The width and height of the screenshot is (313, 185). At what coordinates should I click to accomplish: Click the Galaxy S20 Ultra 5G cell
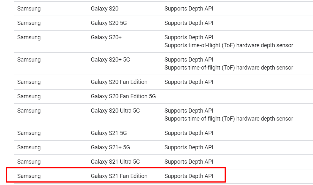tap(115, 111)
